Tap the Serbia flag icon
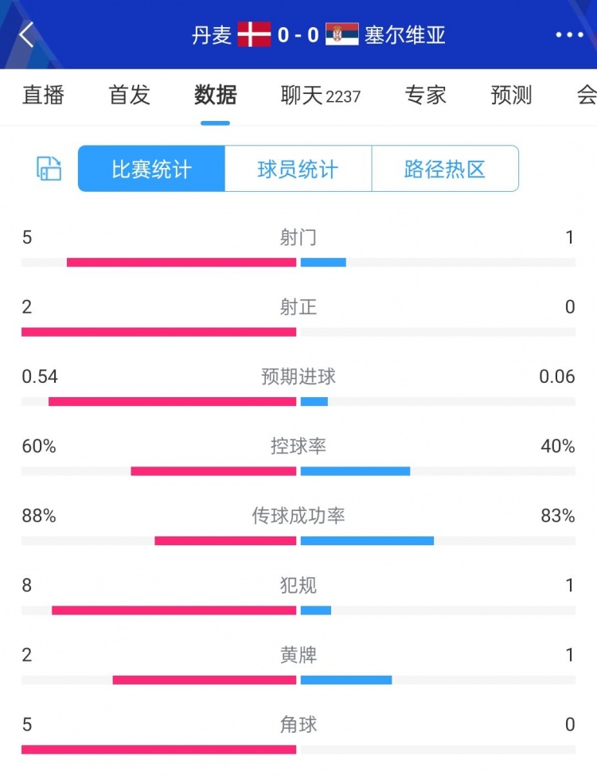Screen dimensions: 597x780 (342, 34)
